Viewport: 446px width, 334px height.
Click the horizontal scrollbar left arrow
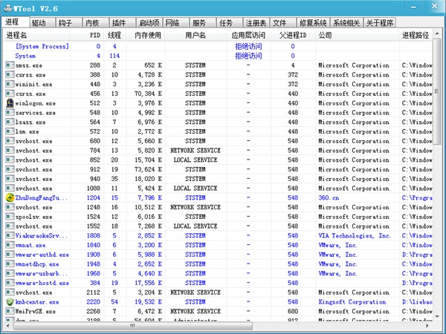click(6, 326)
